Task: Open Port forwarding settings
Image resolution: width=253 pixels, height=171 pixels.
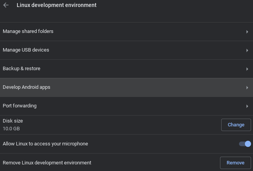Action: tap(19, 106)
